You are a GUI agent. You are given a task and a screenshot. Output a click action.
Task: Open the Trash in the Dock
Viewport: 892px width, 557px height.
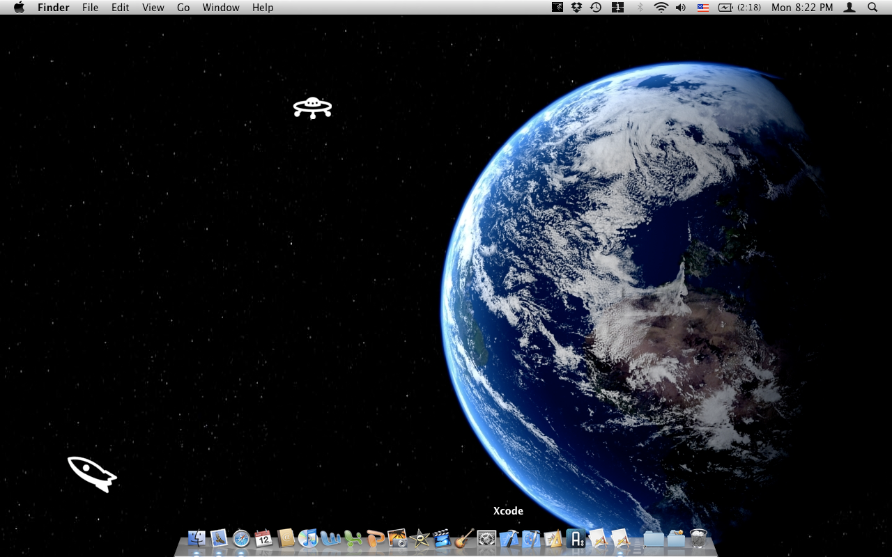click(698, 538)
